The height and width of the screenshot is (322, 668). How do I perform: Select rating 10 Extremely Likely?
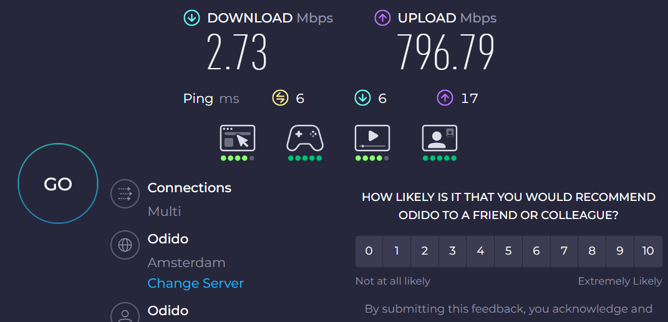648,251
